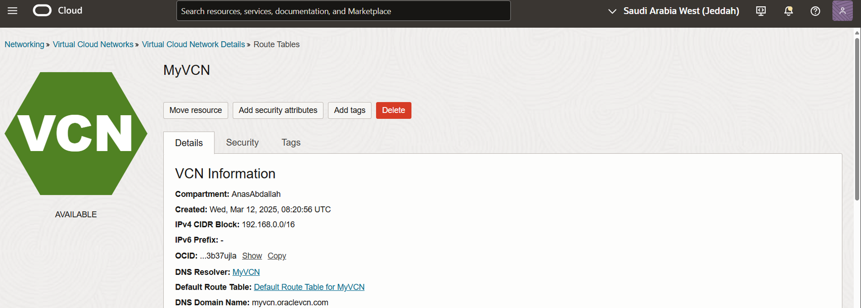Open the MyVCN DNS Resolver link
861x308 pixels.
(x=246, y=272)
